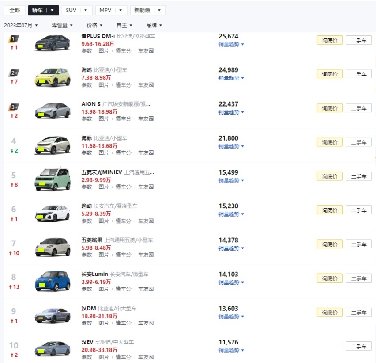Open the 新能源 category dropdown
Image resolution: width=376 pixels, height=363 pixels.
point(148,10)
